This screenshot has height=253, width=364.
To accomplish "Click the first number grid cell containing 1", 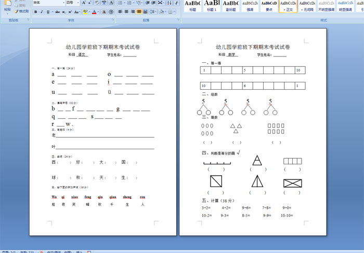I will 205,70.
